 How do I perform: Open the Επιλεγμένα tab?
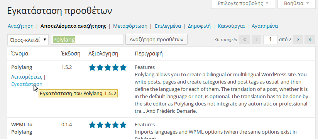tap(168, 26)
